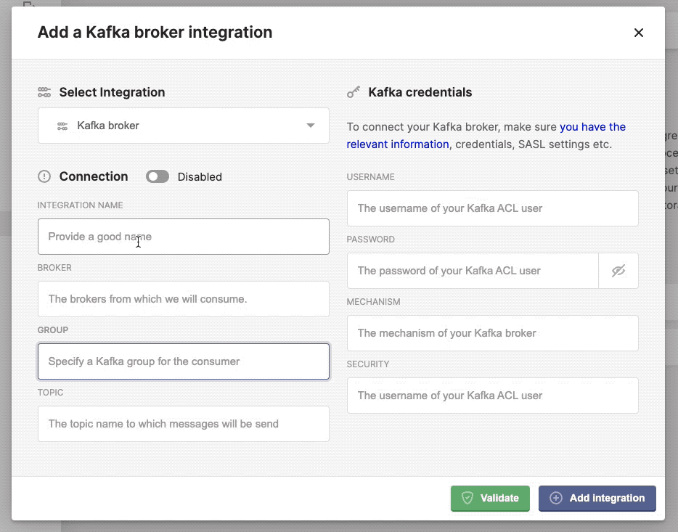678x532 pixels.
Task: Click the text cursor icon in Integration Name field
Action: pyautogui.click(x=138, y=242)
